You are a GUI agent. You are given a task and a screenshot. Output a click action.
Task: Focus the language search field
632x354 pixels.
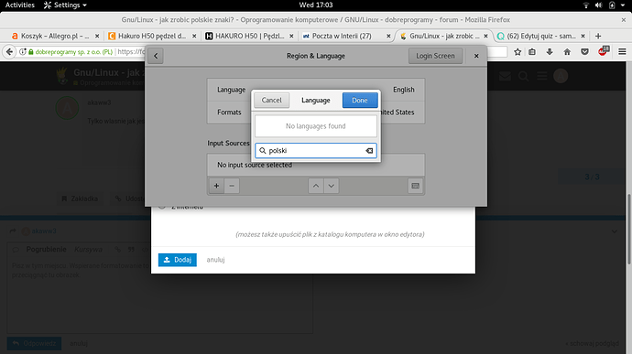pos(316,151)
